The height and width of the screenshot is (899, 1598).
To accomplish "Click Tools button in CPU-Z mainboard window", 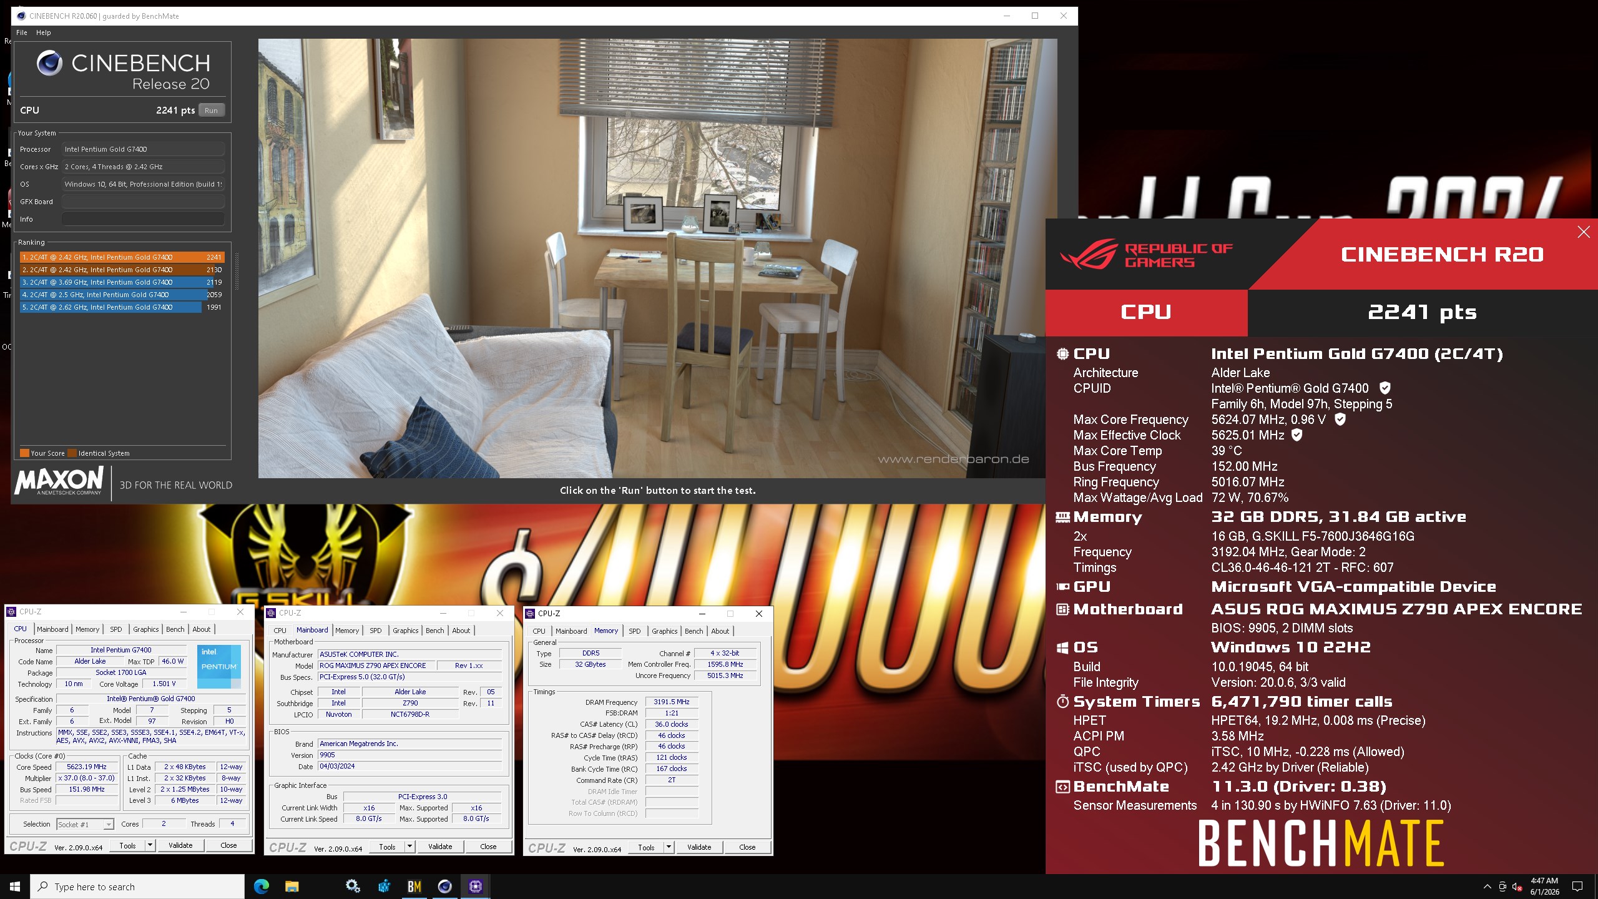I will point(387,847).
